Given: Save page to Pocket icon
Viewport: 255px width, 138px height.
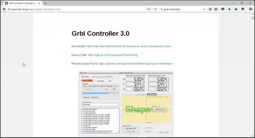Looking at the screenshot, I should [x=223, y=9].
